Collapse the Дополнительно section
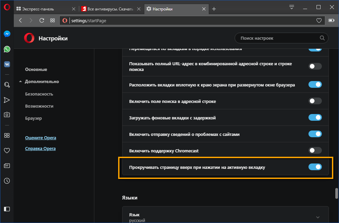Viewport: 339px width, 223px height. [x=42, y=81]
